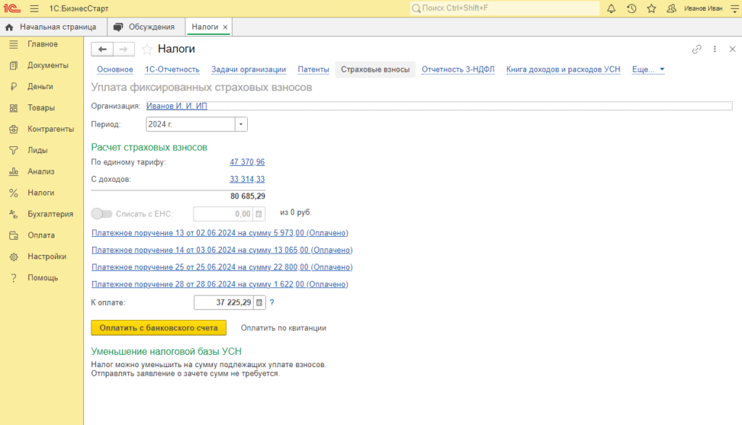This screenshot has width=742, height=425.
Task: Go to the 1С-Отчетность section
Action: [x=172, y=70]
